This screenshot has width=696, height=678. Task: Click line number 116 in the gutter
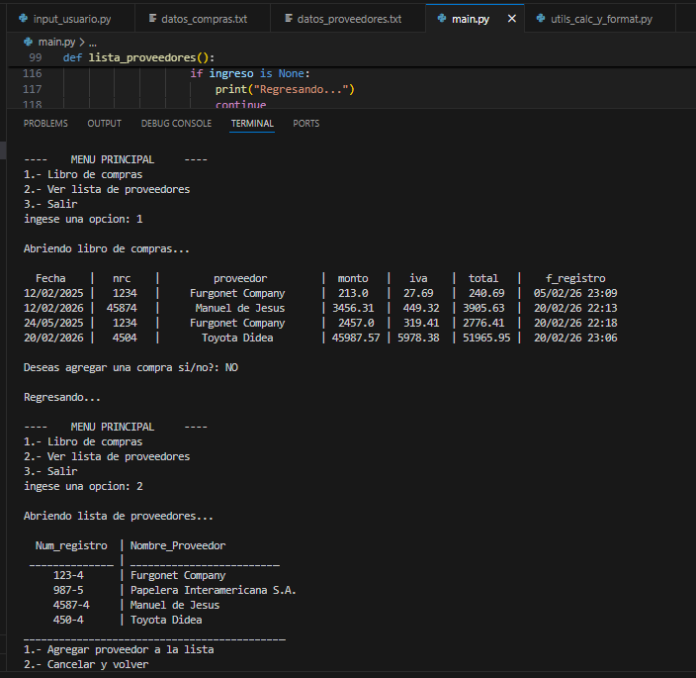click(33, 74)
